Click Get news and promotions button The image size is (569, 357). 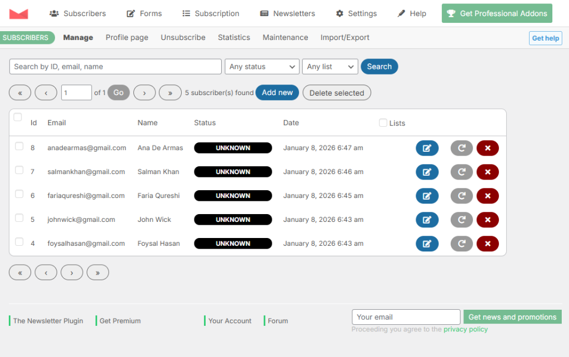point(512,317)
